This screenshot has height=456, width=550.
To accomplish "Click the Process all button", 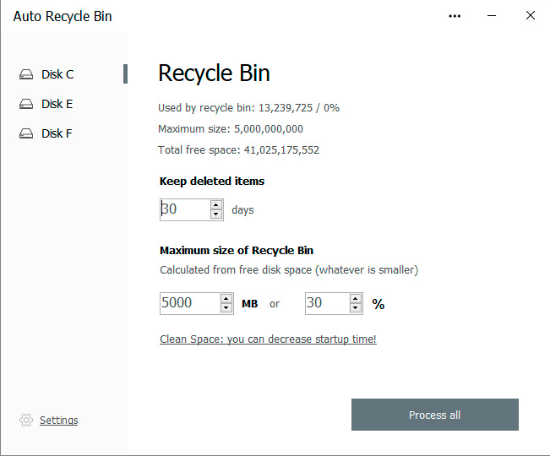I will pyautogui.click(x=435, y=415).
